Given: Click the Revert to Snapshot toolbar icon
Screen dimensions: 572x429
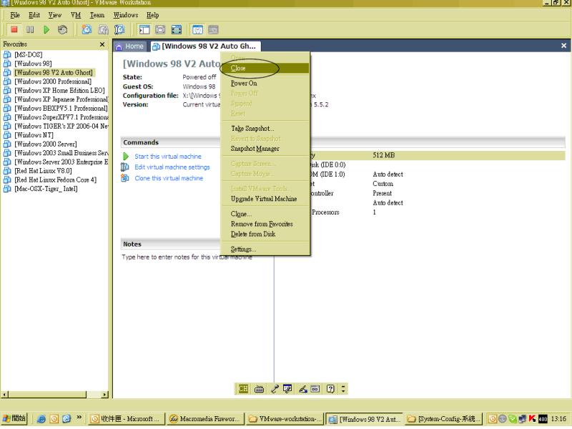Looking at the screenshot, I should click(103, 29).
